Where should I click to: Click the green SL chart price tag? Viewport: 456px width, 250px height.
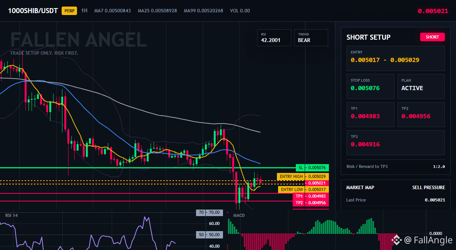[x=312, y=168]
